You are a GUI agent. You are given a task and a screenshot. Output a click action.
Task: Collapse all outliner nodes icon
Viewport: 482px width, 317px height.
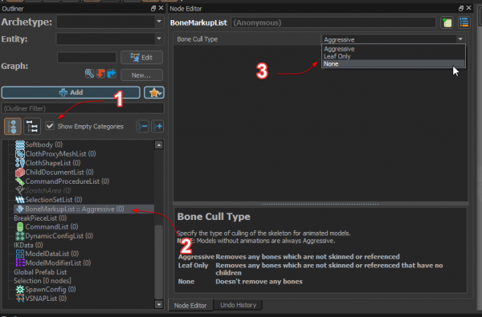(143, 126)
